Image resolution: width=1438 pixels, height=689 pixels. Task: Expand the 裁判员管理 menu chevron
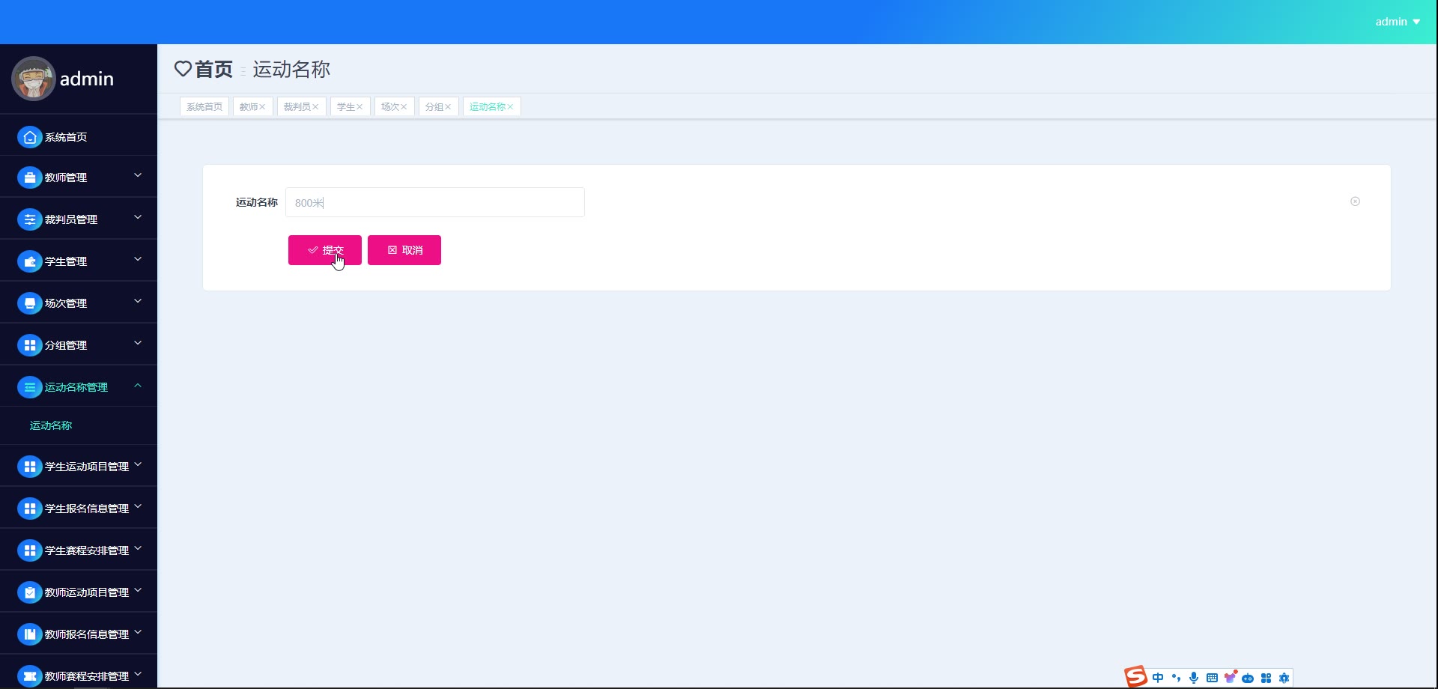click(138, 217)
